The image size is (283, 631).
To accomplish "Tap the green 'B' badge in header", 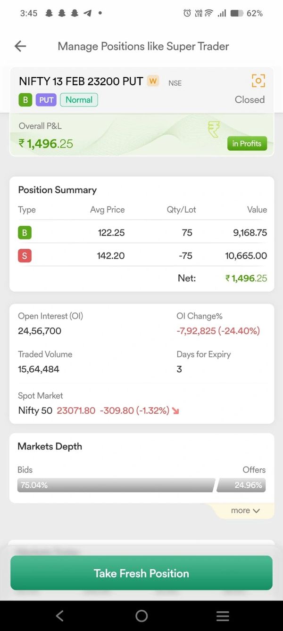I will pos(25,100).
